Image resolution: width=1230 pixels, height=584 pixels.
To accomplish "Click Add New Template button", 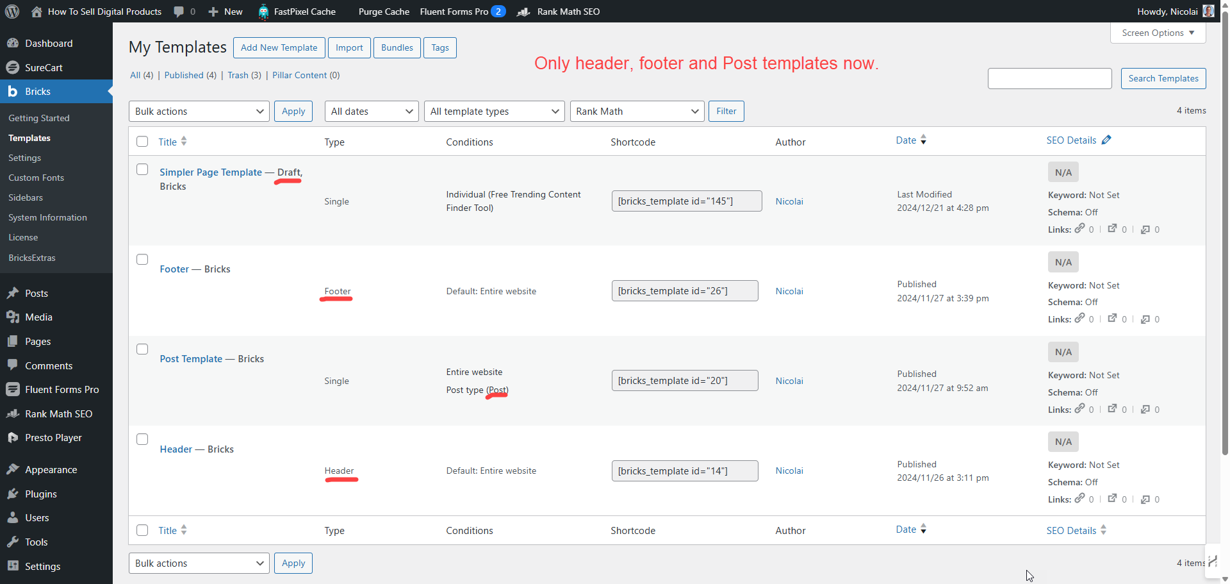I will click(279, 47).
